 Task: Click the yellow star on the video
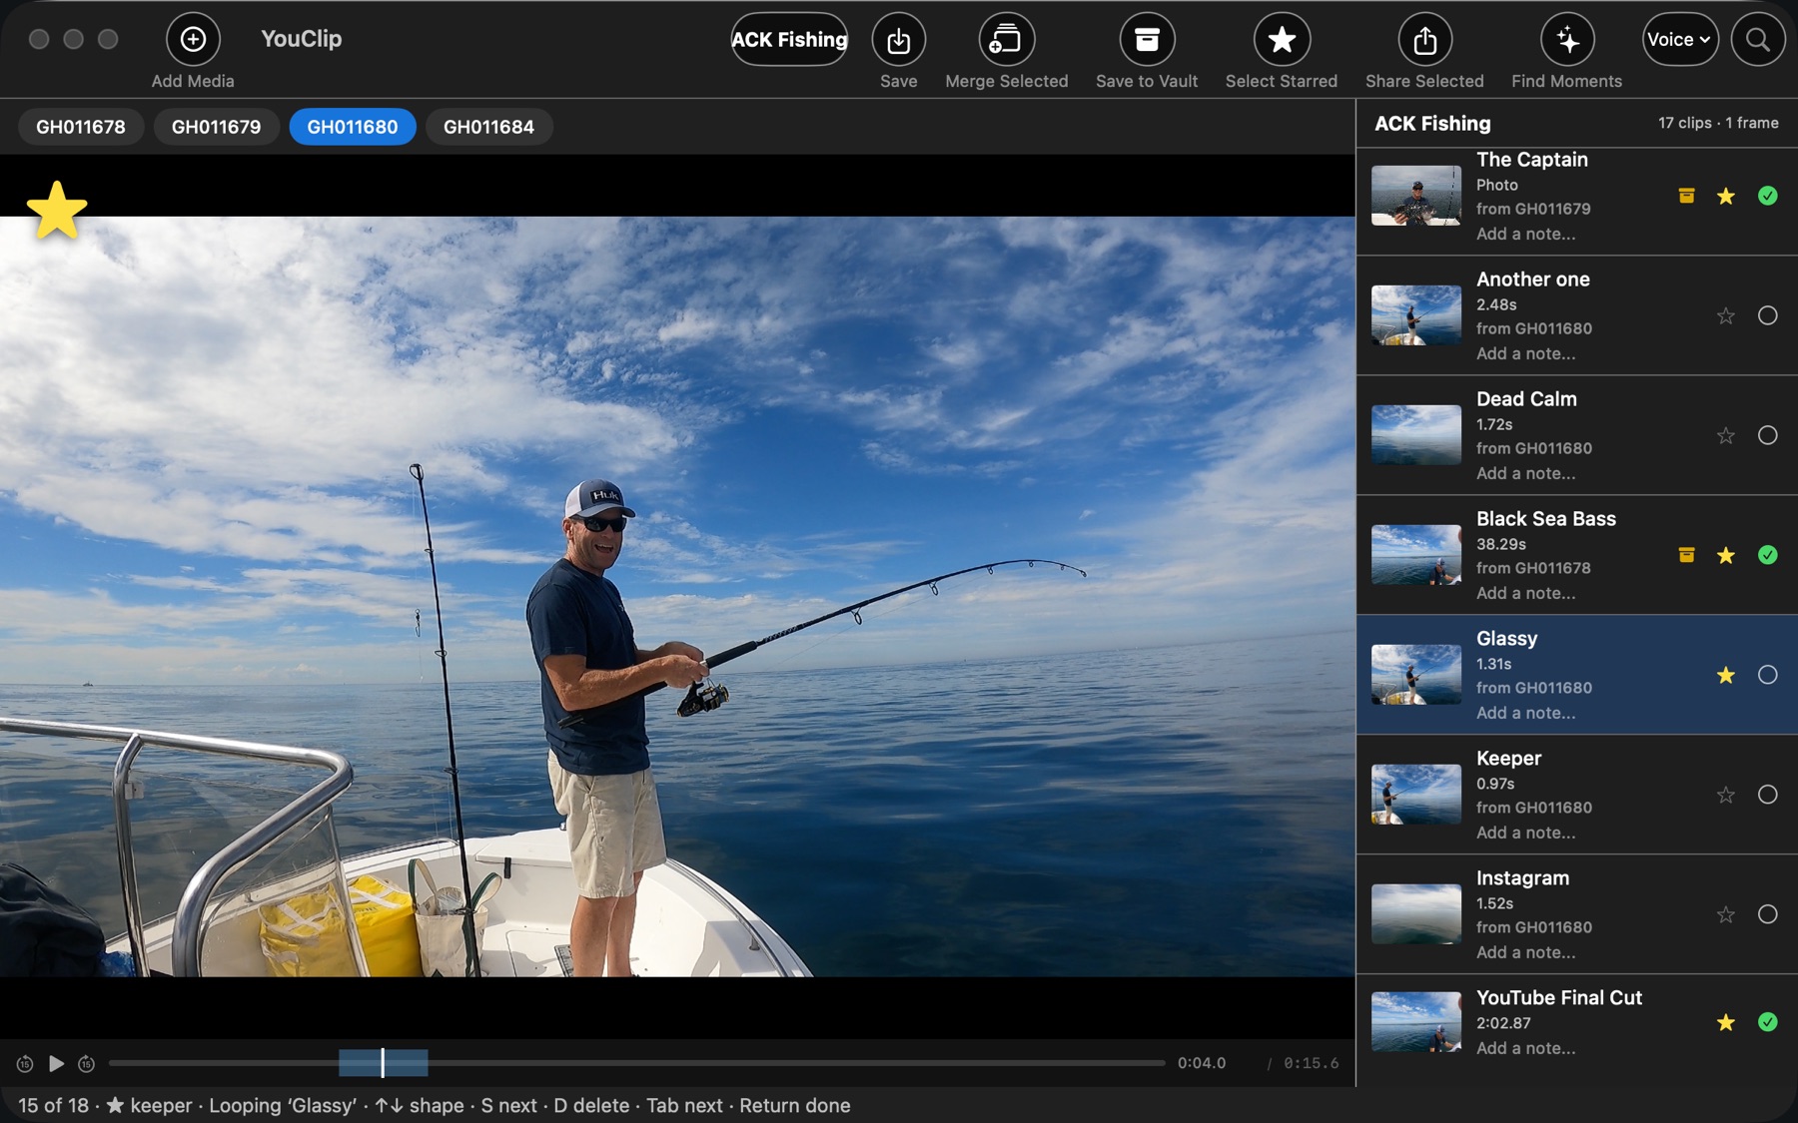[x=57, y=210]
